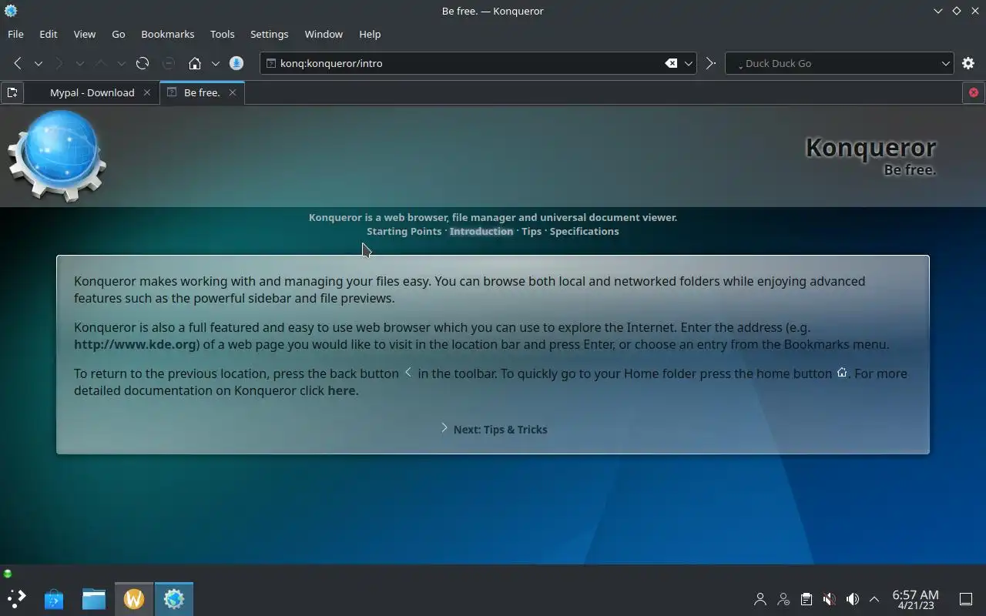
Task: Select the Be free. tab
Action: (202, 92)
